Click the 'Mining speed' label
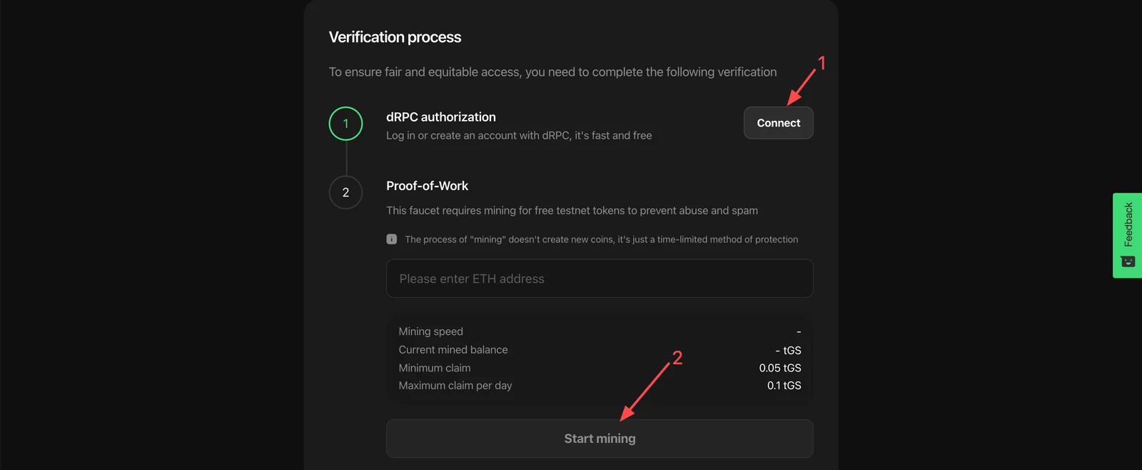The width and height of the screenshot is (1142, 470). (430, 331)
